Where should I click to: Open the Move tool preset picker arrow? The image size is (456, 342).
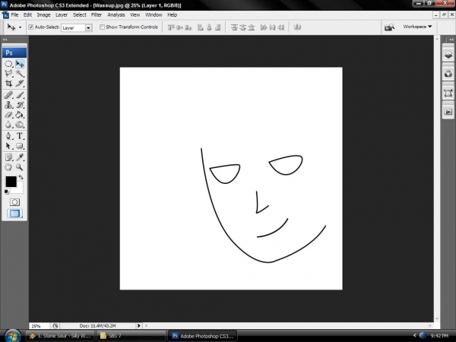pos(20,27)
